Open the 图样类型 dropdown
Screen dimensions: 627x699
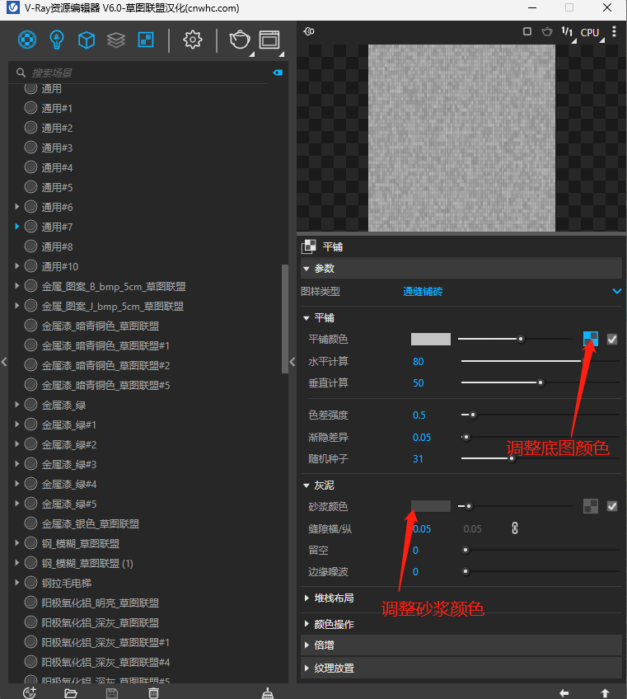click(616, 291)
